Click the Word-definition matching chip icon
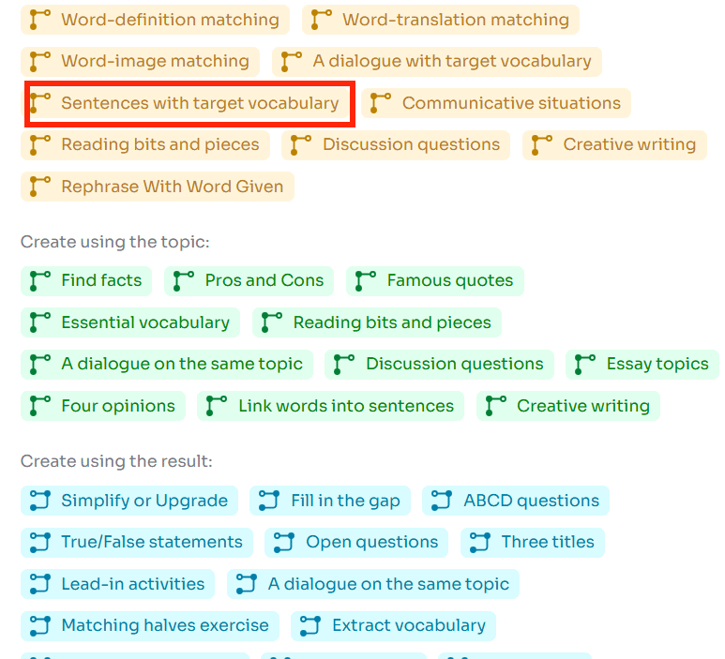This screenshot has width=725, height=659. point(39,20)
